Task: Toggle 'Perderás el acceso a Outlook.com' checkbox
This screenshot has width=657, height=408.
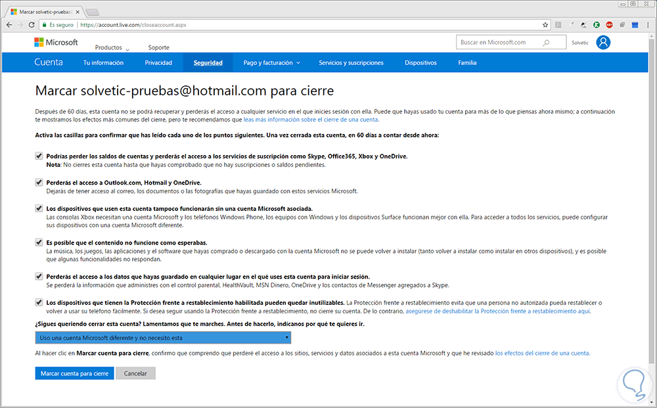Action: coord(39,182)
